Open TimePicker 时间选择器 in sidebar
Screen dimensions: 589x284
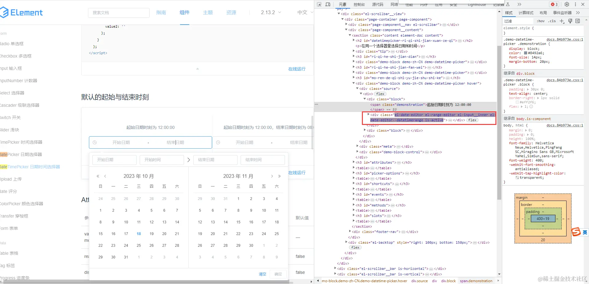(x=21, y=142)
